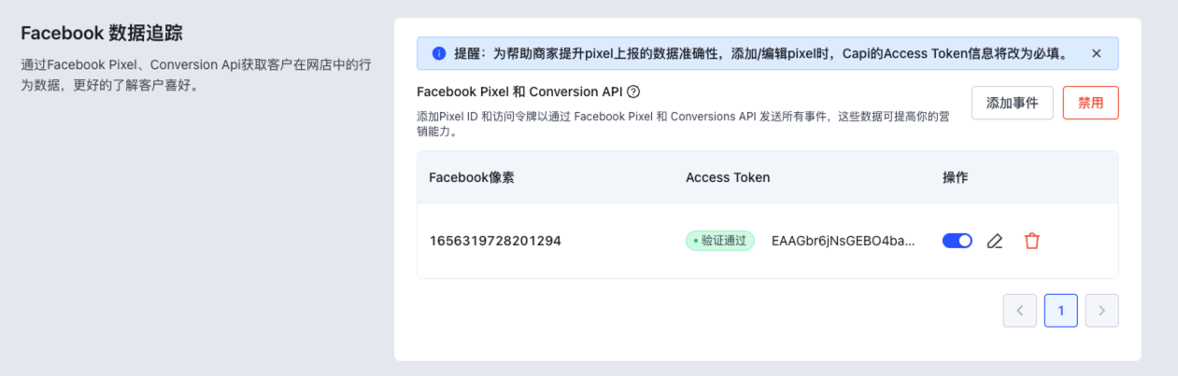Image resolution: width=1178 pixels, height=376 pixels.
Task: Click the 操作 column header
Action: point(956,177)
